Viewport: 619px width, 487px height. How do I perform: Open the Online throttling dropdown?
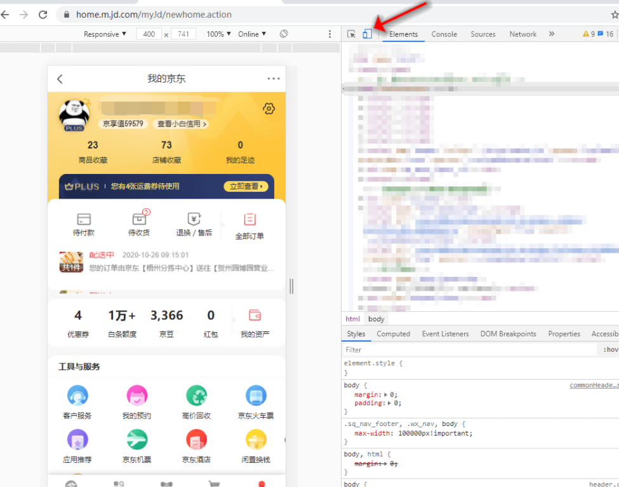tap(252, 34)
